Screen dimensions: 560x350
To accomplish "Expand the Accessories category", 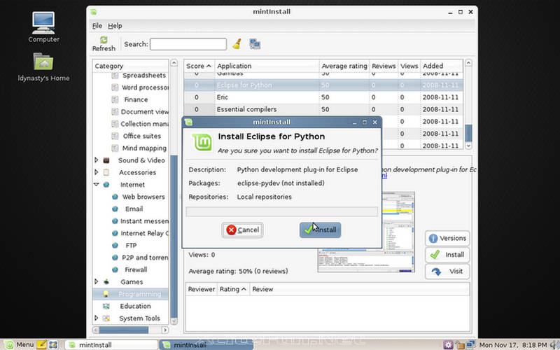I will [x=96, y=172].
